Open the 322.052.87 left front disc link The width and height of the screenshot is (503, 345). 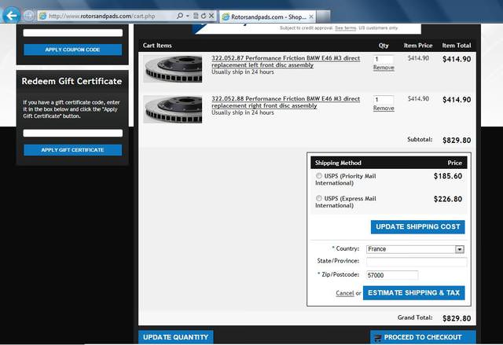[x=285, y=61]
